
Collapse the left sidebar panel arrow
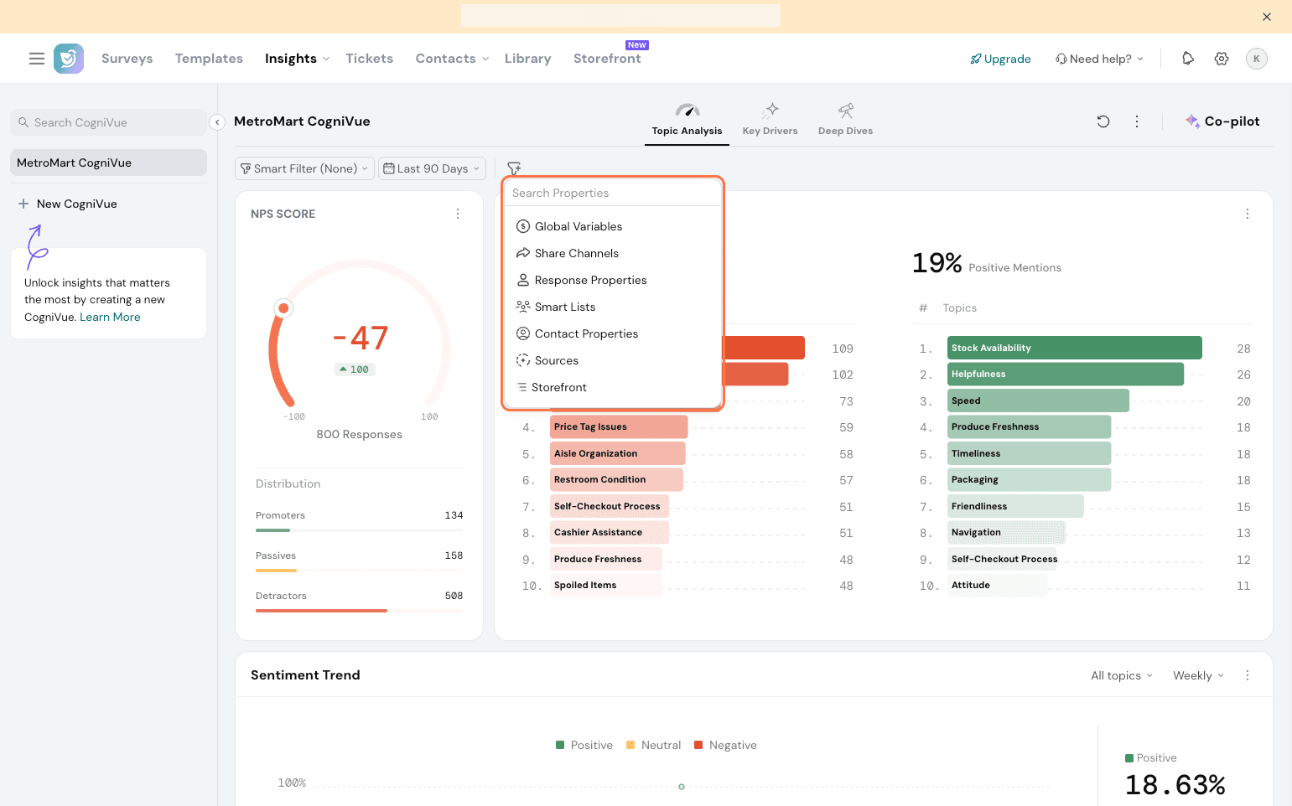click(x=217, y=122)
